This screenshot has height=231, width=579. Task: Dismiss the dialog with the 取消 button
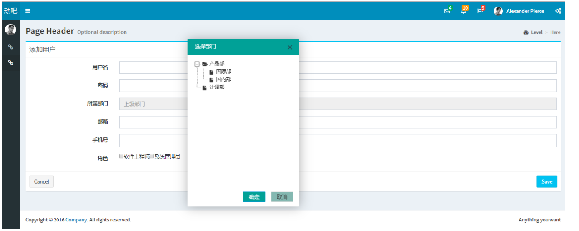[282, 197]
